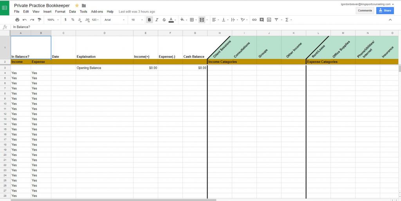
Task: Click the horizontal scrollbar thumb
Action: [x=114, y=200]
